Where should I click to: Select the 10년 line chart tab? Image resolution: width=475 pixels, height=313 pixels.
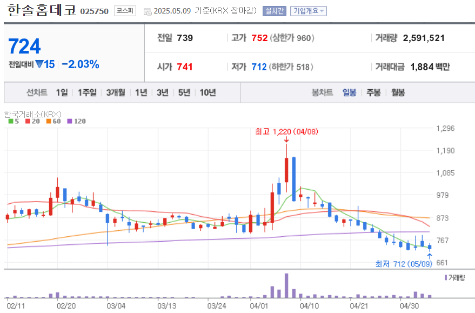click(208, 92)
